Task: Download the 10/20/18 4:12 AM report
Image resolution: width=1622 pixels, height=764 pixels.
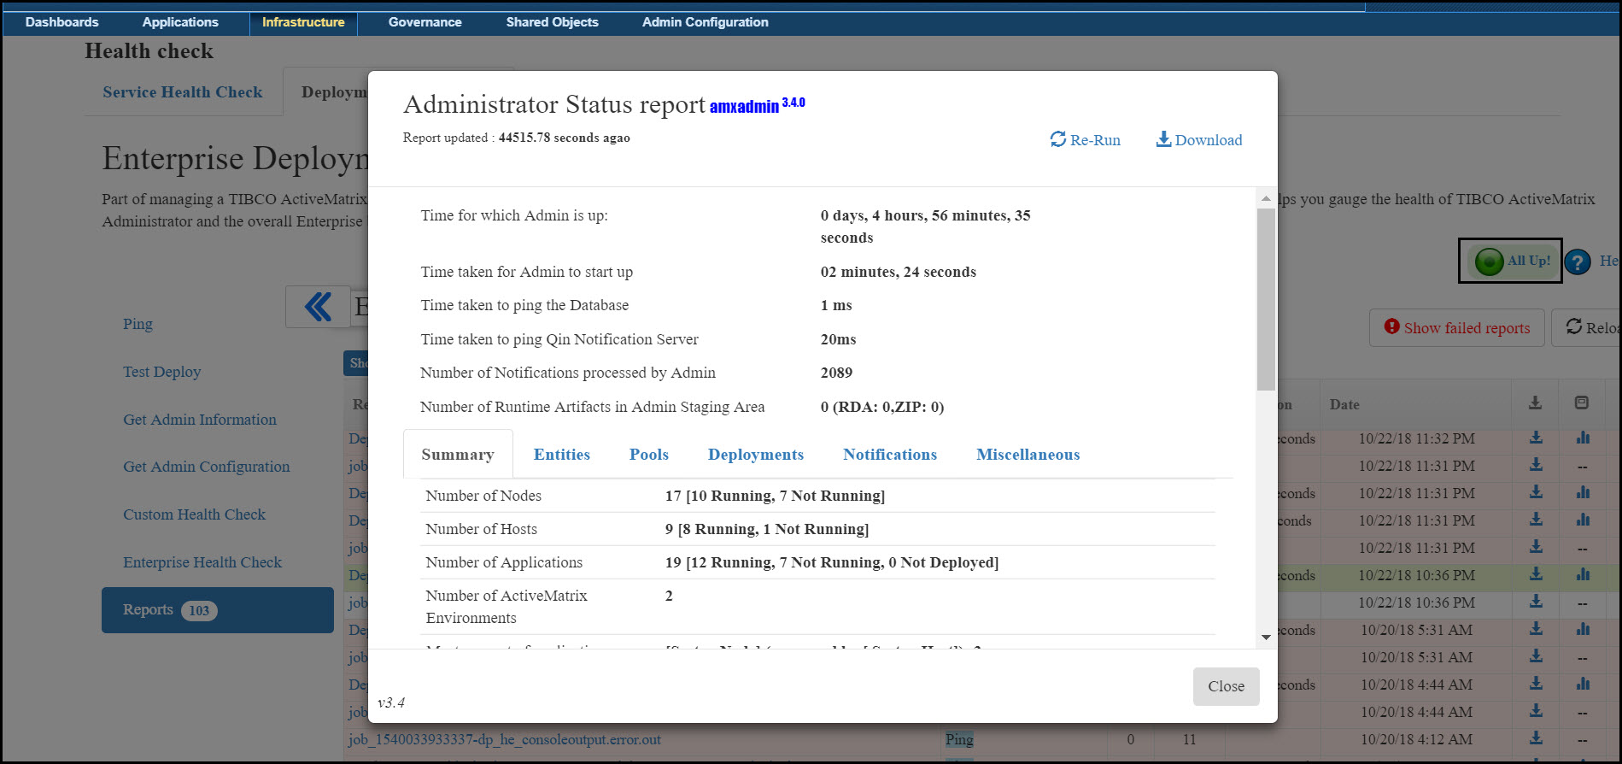Action: click(1536, 738)
